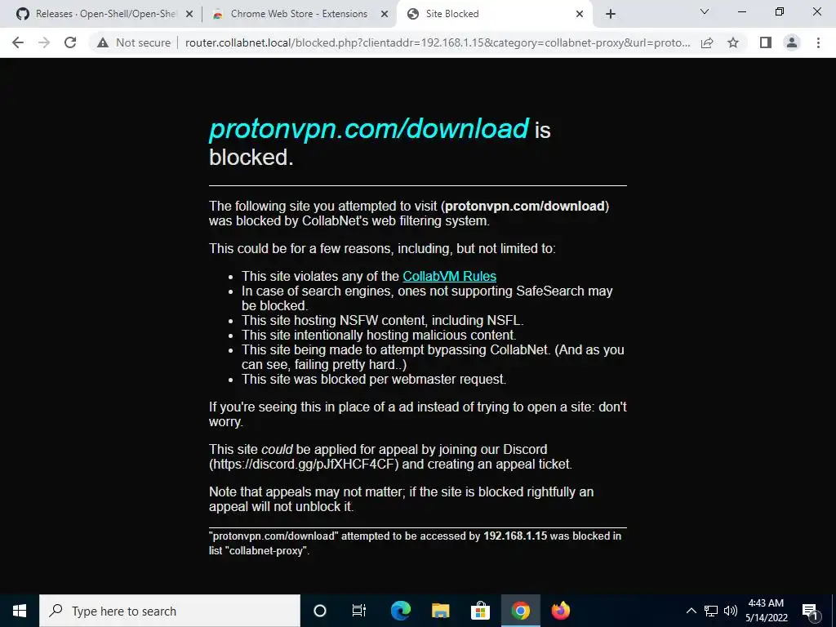The height and width of the screenshot is (627, 836).
Task: Open the Chrome three-dot menu
Action: 818,42
